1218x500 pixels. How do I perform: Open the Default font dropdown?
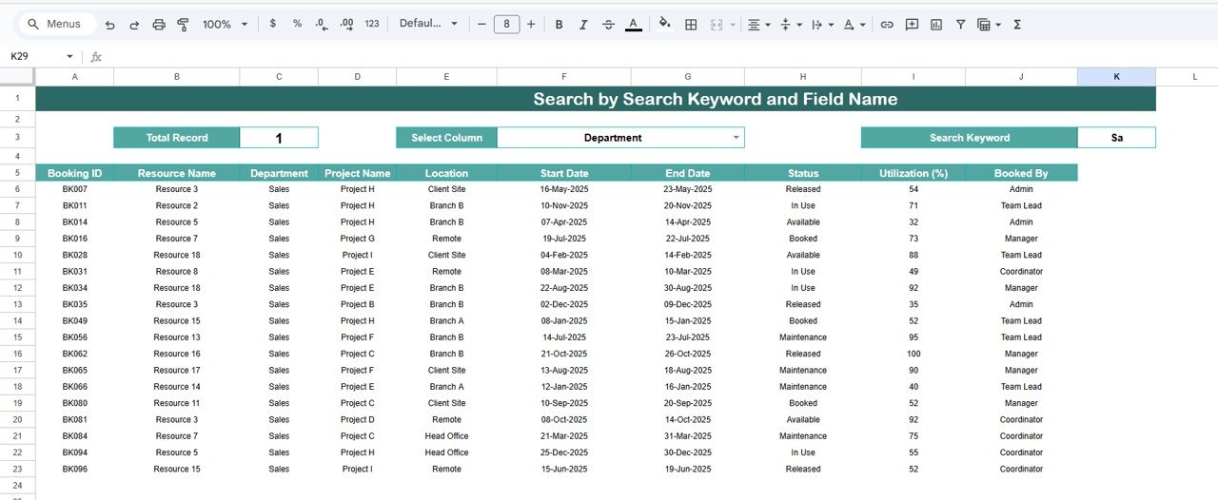[428, 24]
